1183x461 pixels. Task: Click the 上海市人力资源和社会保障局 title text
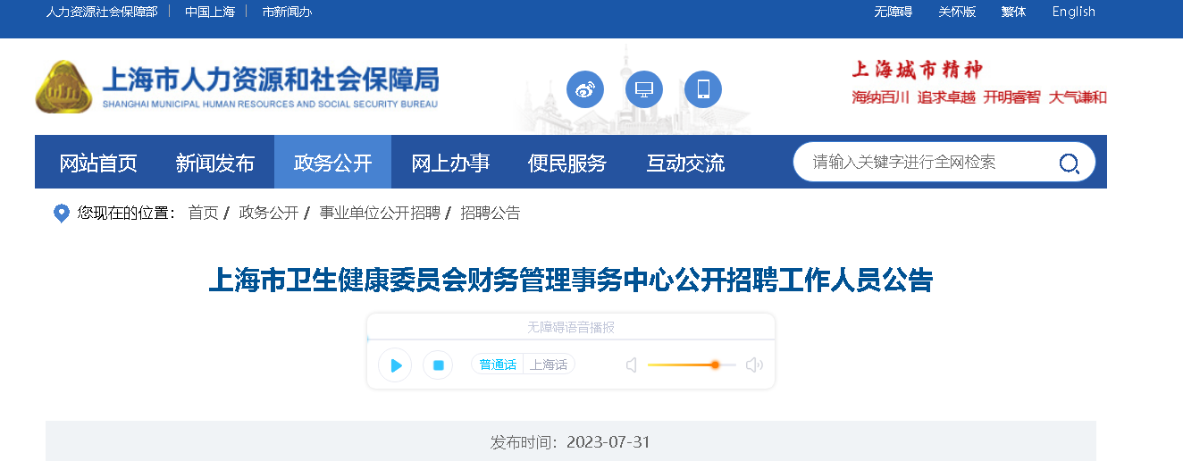click(271, 80)
